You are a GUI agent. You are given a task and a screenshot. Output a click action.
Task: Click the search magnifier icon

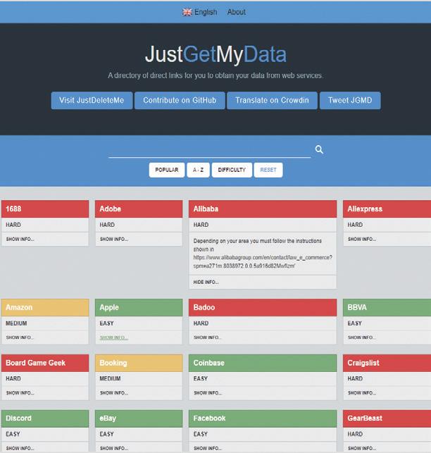click(x=319, y=149)
